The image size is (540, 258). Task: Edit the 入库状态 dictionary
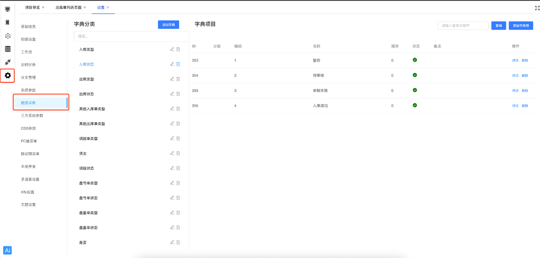pos(172,64)
